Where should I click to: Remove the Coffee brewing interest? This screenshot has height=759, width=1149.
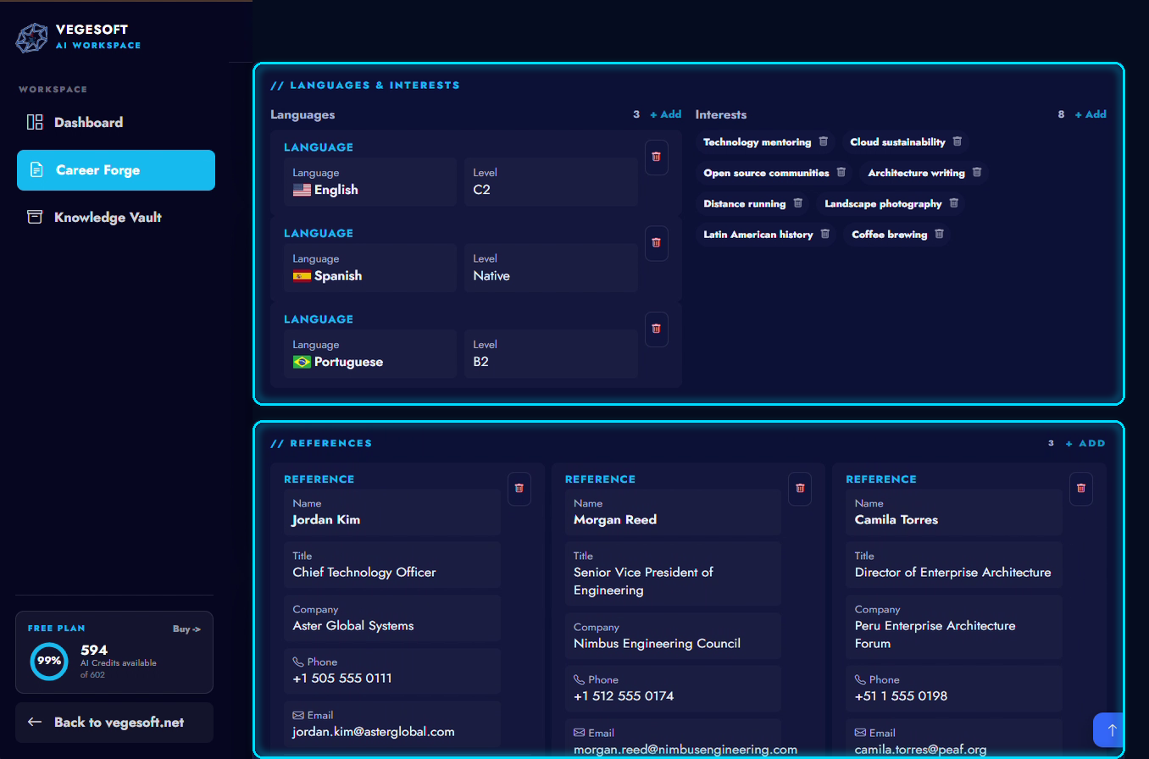(939, 234)
